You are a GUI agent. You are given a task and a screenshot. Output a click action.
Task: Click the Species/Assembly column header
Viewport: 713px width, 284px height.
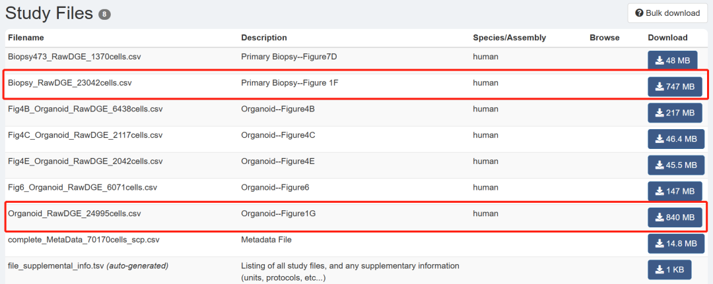509,38
